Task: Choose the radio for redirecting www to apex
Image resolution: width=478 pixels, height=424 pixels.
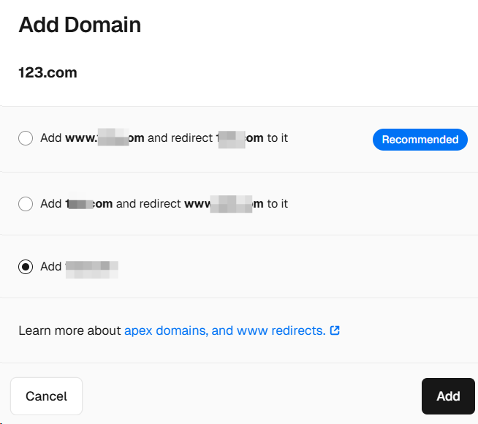Action: click(26, 204)
